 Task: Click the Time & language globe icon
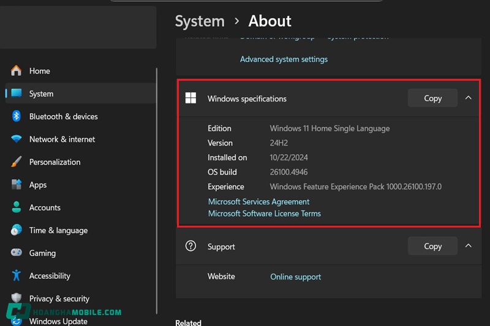pyautogui.click(x=17, y=230)
